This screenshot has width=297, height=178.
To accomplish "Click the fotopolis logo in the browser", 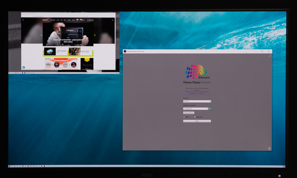I will pyautogui.click(x=45, y=20).
